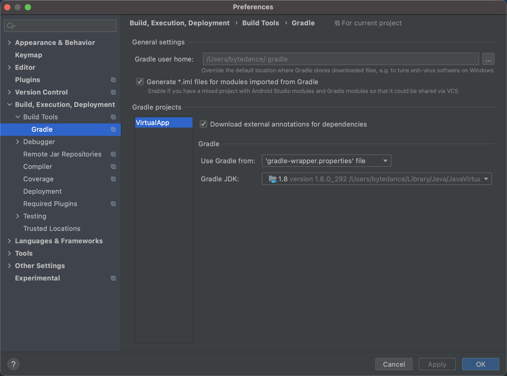This screenshot has width=507, height=376.
Task: Expand Languages & Frameworks section
Action: pyautogui.click(x=9, y=241)
